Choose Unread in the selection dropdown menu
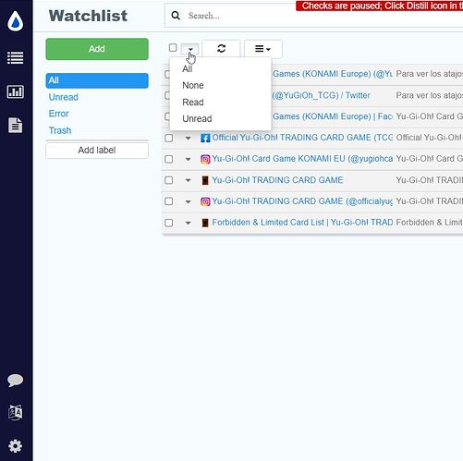The image size is (463, 461). coord(197,118)
